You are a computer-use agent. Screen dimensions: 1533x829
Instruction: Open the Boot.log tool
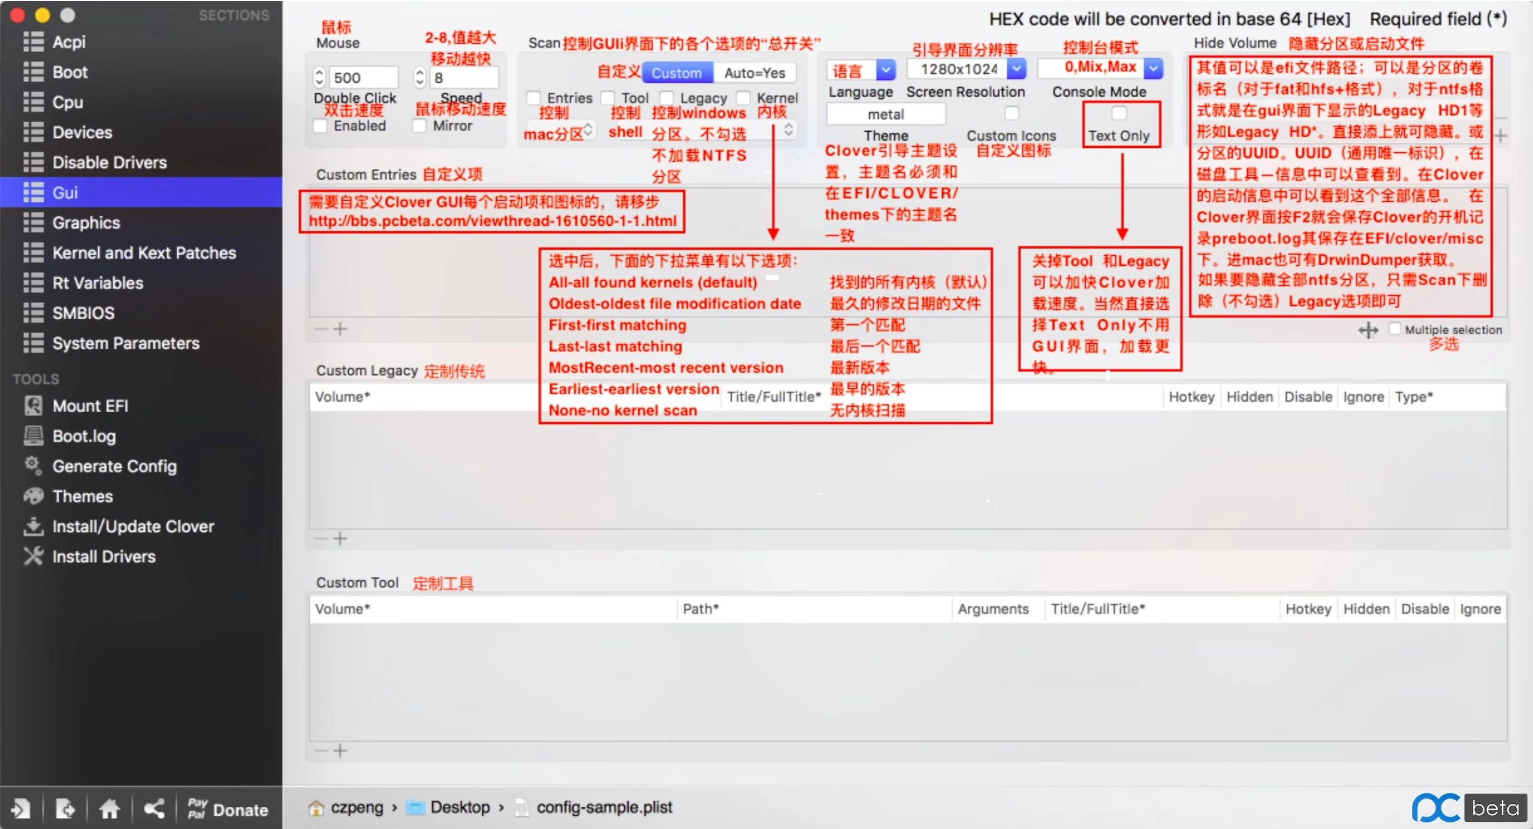[x=70, y=436]
